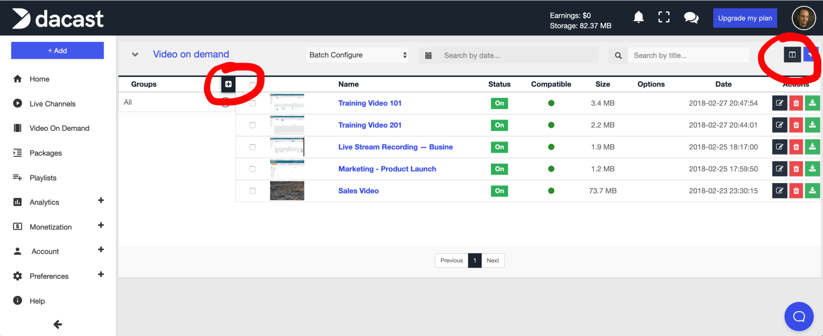
Task: Add a new group with plus icon
Action: tap(228, 84)
